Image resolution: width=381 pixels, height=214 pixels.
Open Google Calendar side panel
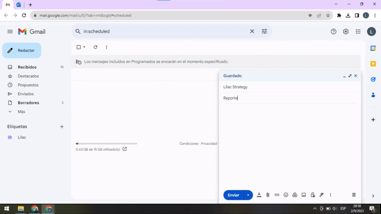tap(373, 49)
